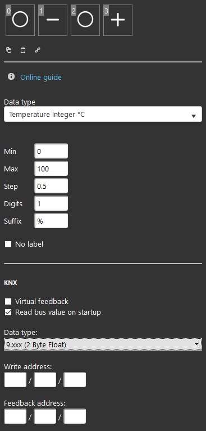Viewport: 206px width, 431px height.
Task: Click the Suffix field containing %
Action: (x=51, y=221)
